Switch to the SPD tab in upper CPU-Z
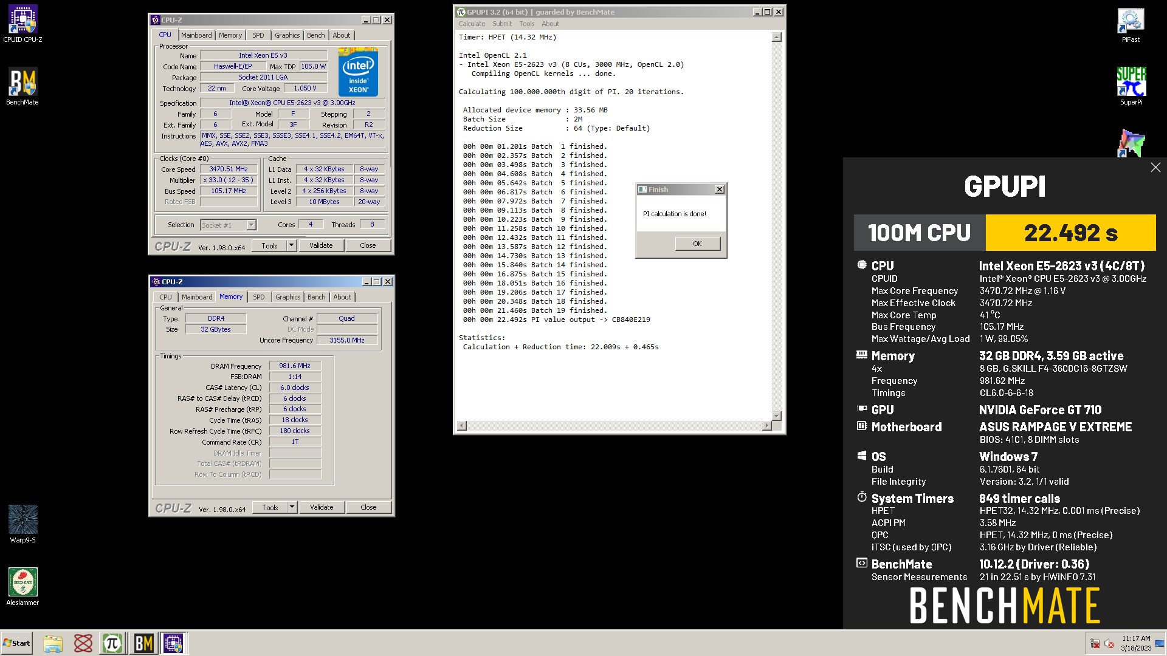The image size is (1167, 656). pyautogui.click(x=258, y=35)
